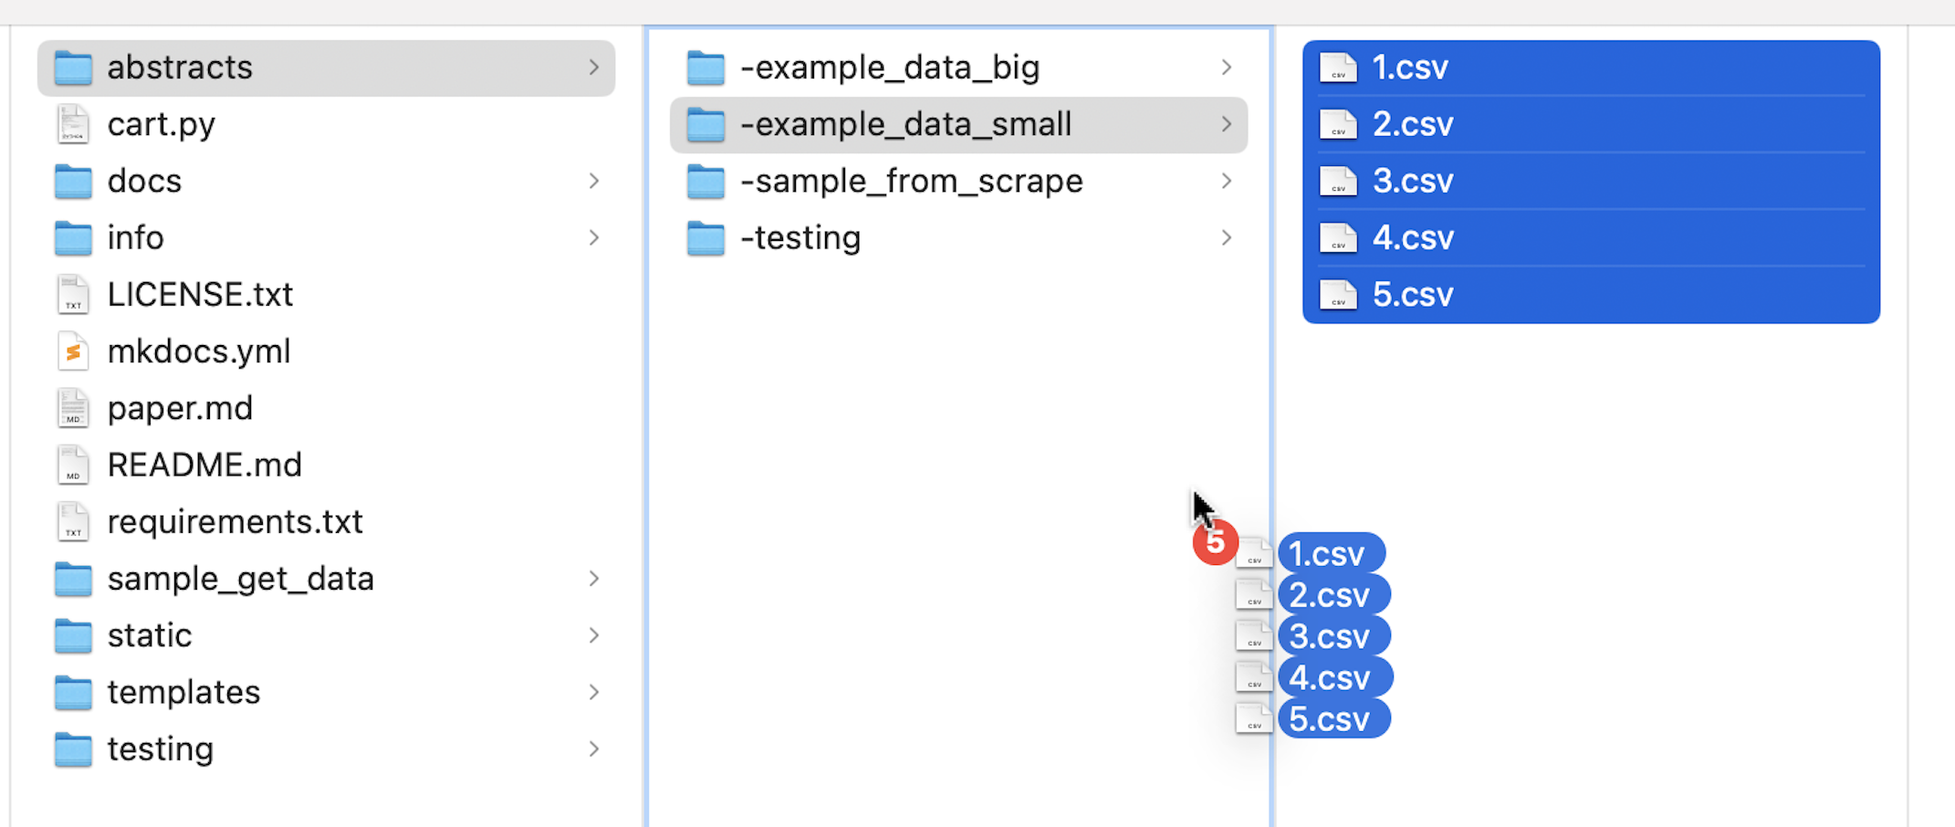Select the 5.csv file in column
Image resolution: width=1955 pixels, height=827 pixels.
pos(1412,295)
